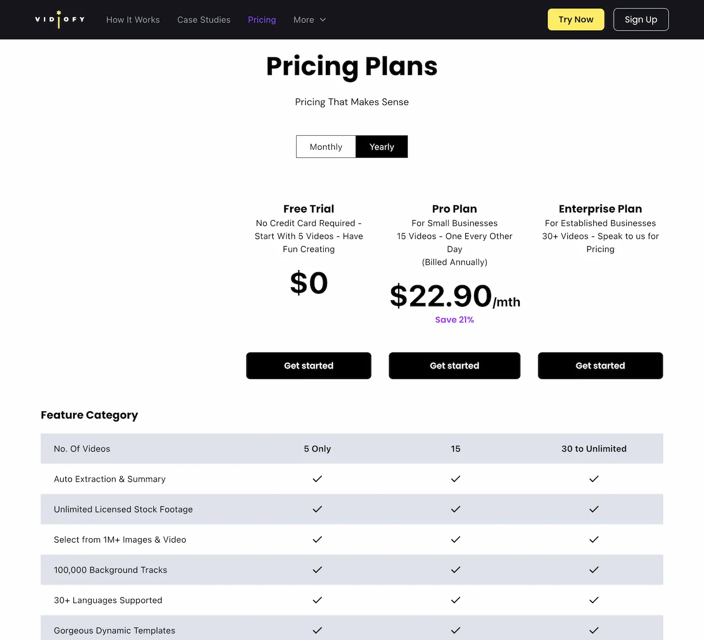The height and width of the screenshot is (640, 704).
Task: Click the chevron beside More
Action: (x=323, y=20)
